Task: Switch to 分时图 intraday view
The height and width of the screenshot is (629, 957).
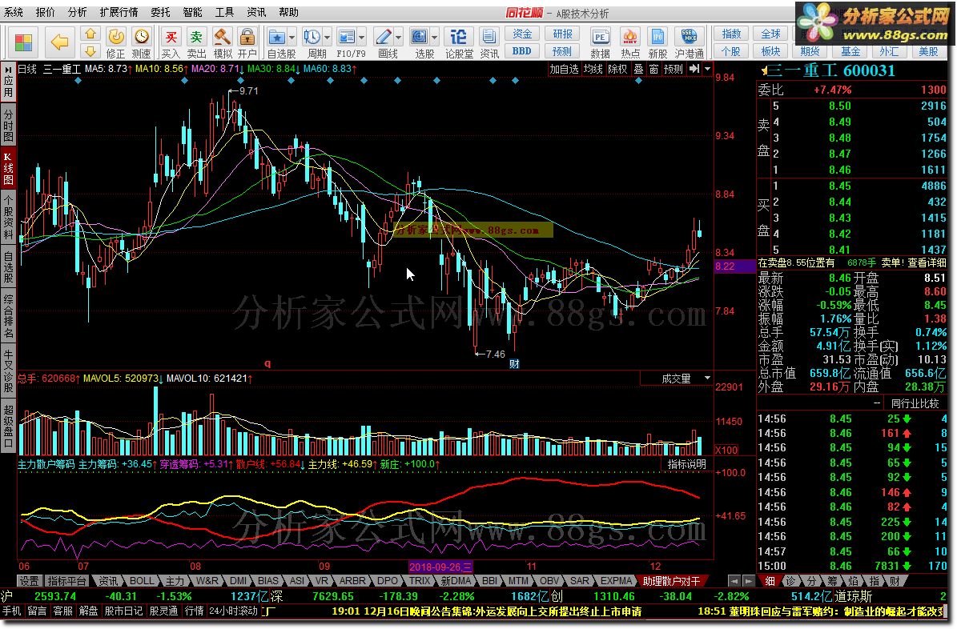Action: pyautogui.click(x=8, y=126)
